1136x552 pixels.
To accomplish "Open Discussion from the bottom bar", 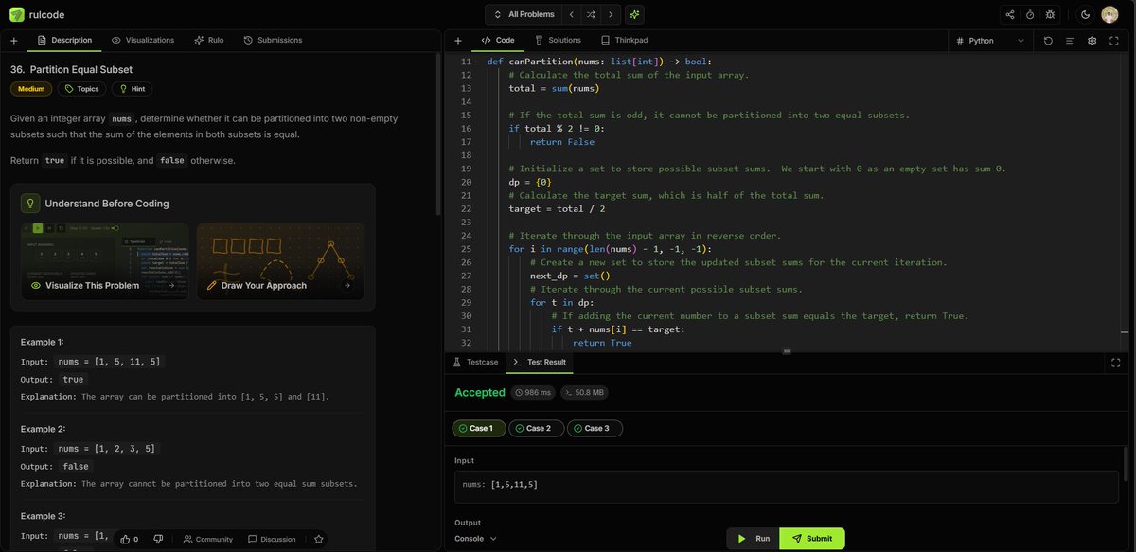I will click(272, 539).
